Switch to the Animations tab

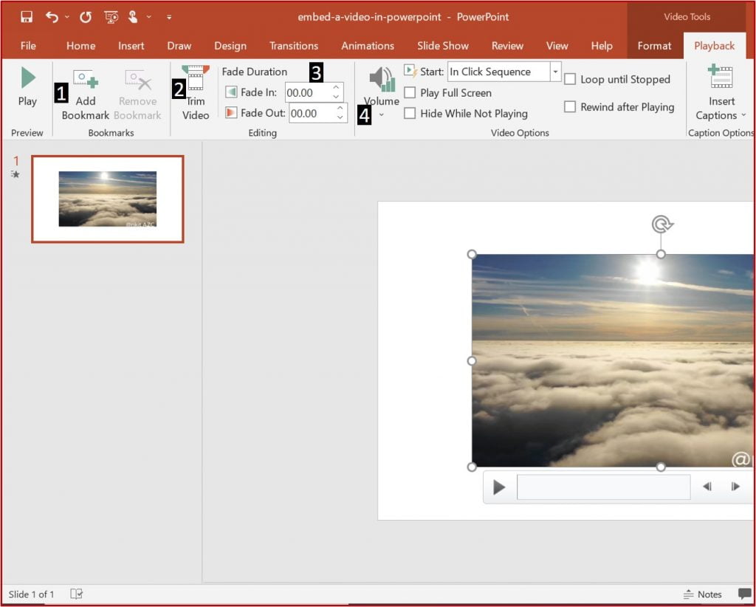368,46
